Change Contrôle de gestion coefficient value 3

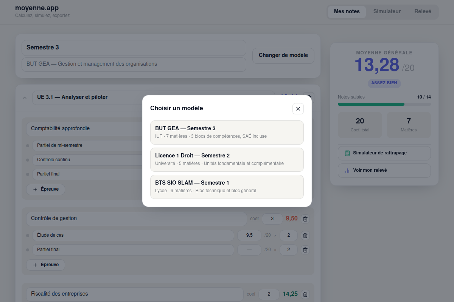point(272,219)
